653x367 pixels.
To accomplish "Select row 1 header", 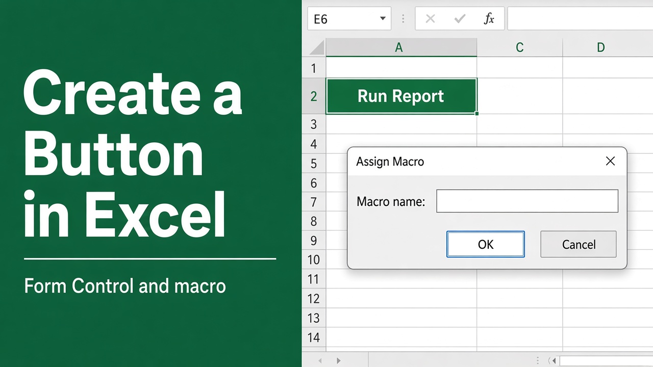I will tap(314, 68).
